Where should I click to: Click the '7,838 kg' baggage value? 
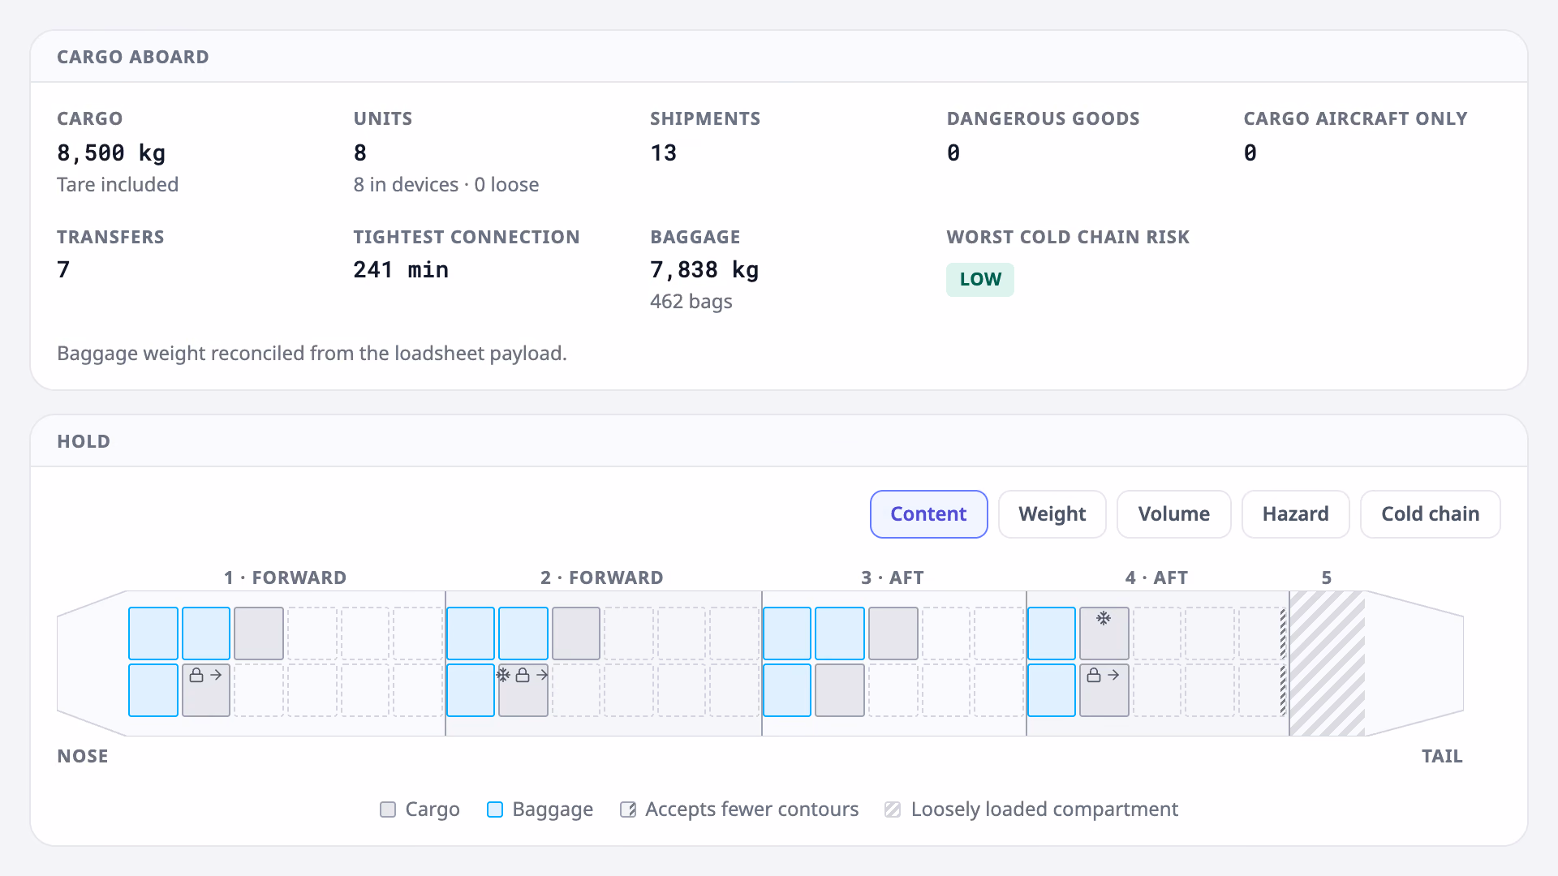click(704, 269)
